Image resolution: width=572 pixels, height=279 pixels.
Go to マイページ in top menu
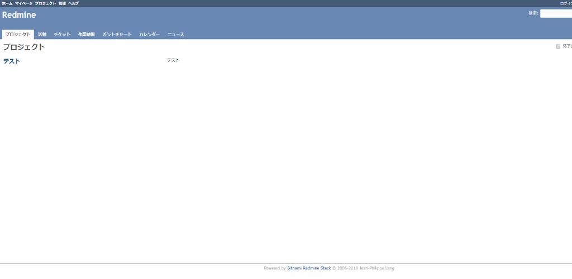click(x=23, y=3)
